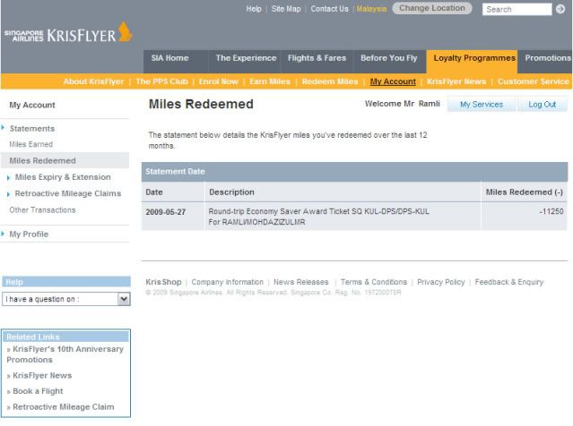Open the Promotions tab
The width and height of the screenshot is (573, 426).
click(547, 58)
